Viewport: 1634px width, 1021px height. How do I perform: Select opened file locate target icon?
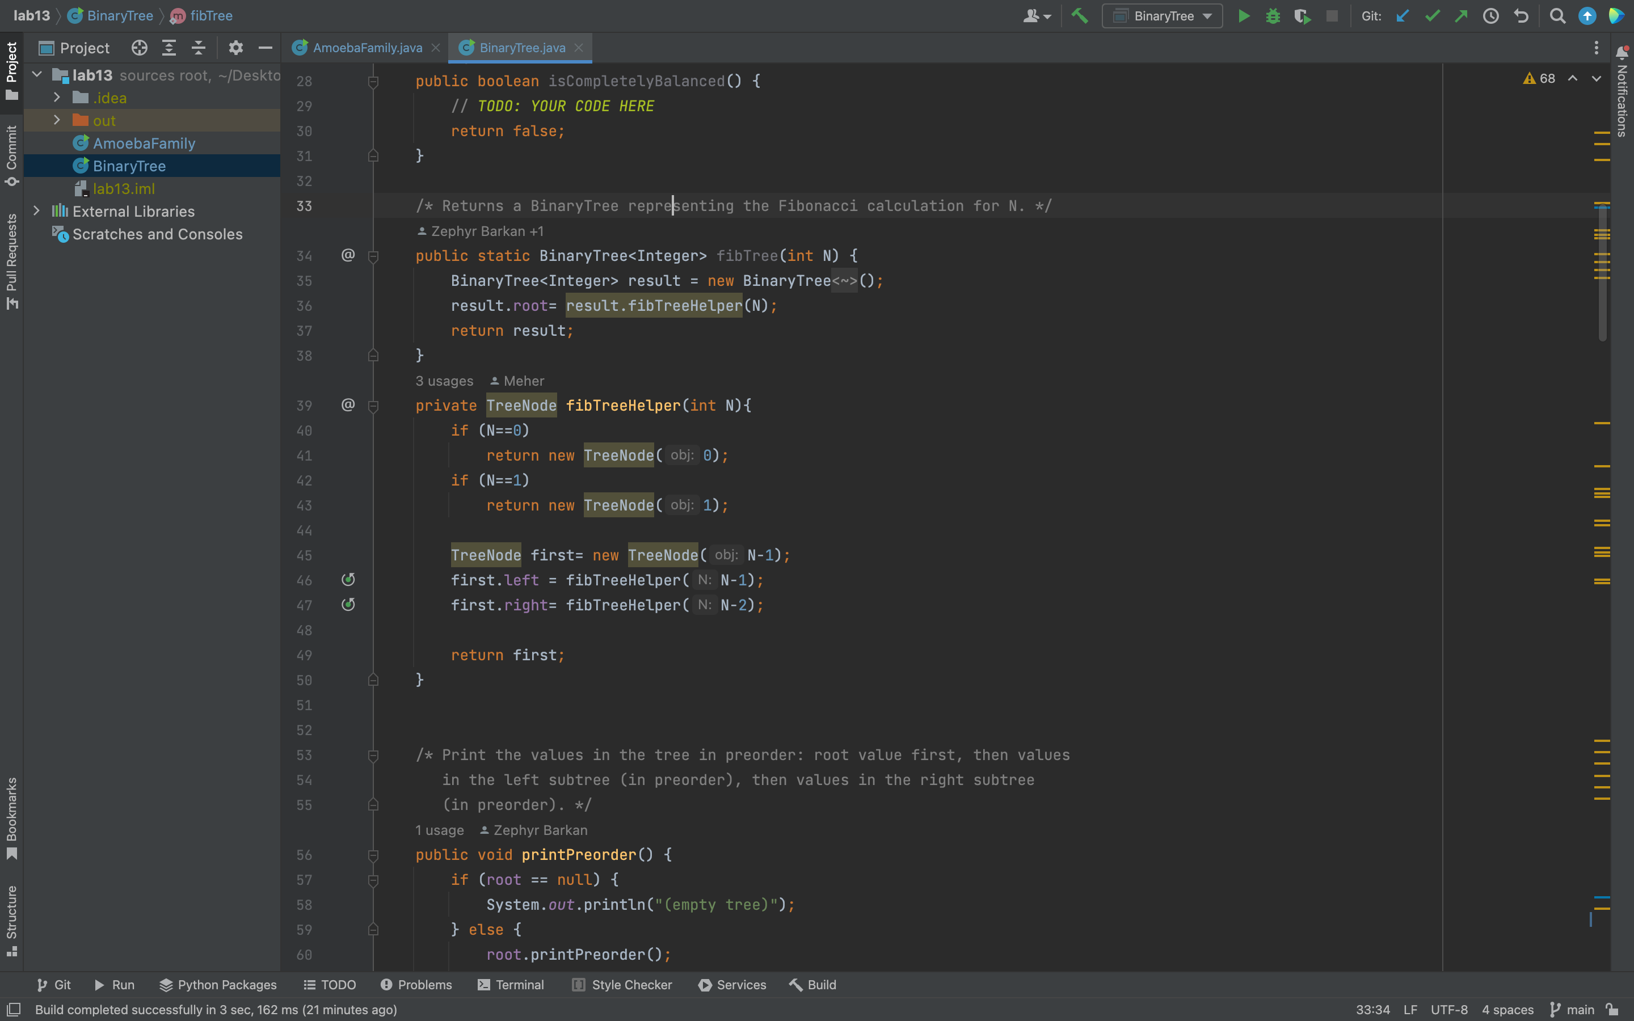tap(139, 48)
